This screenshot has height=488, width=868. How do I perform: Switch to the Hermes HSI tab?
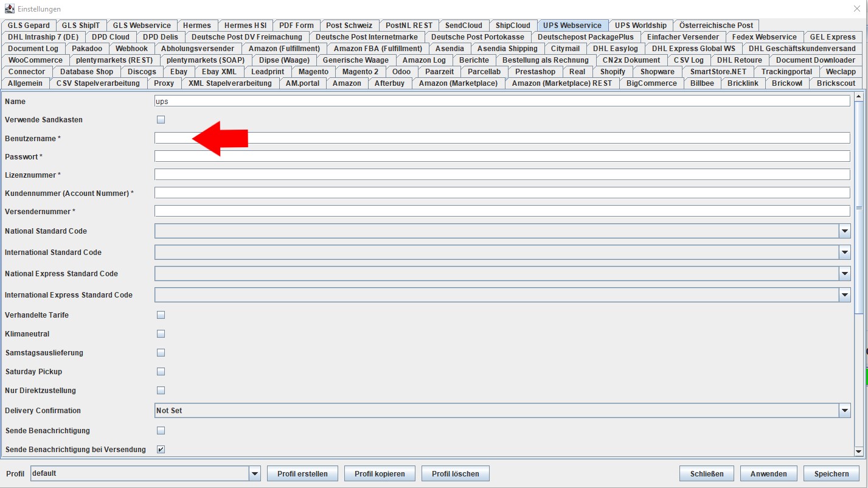point(245,26)
